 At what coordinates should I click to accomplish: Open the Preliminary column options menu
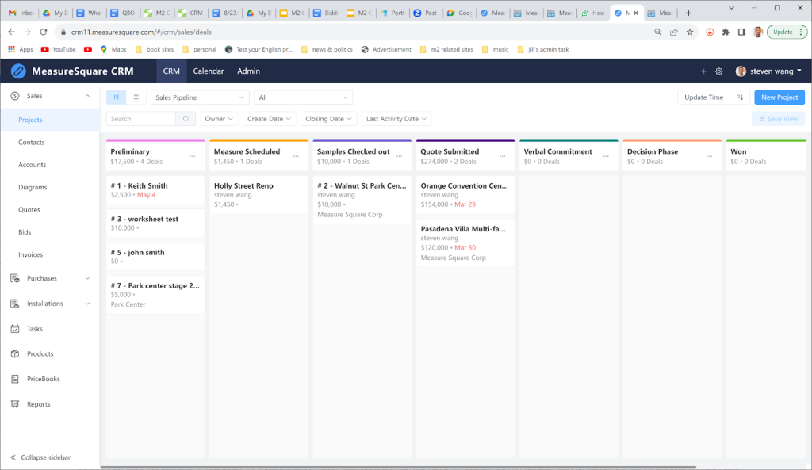193,156
